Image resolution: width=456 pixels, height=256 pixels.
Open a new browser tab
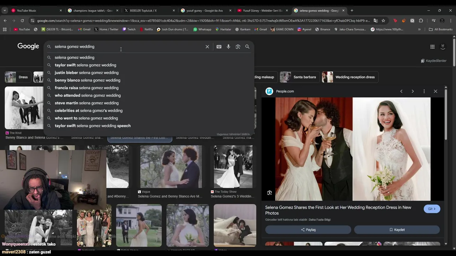click(x=352, y=11)
